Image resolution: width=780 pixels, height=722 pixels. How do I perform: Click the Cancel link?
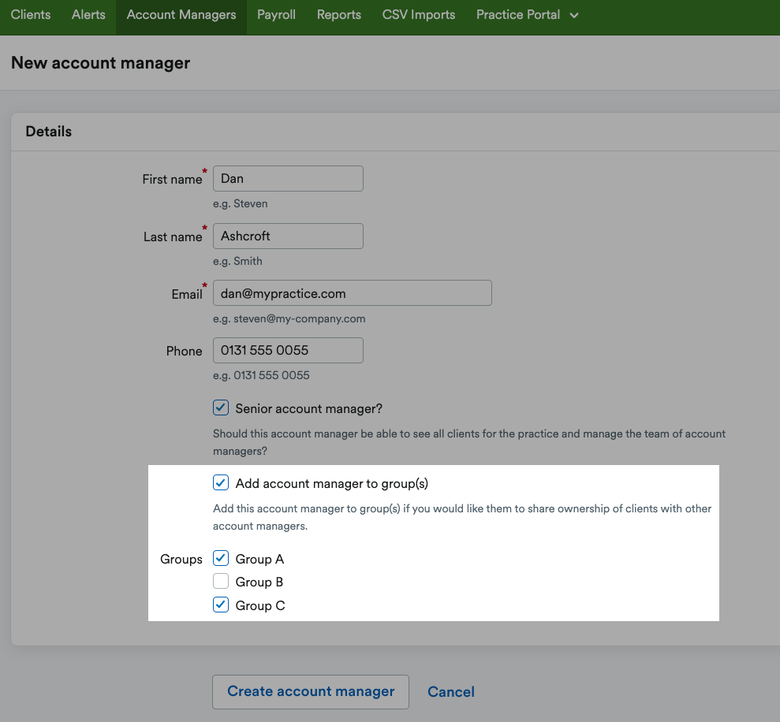pyautogui.click(x=451, y=692)
